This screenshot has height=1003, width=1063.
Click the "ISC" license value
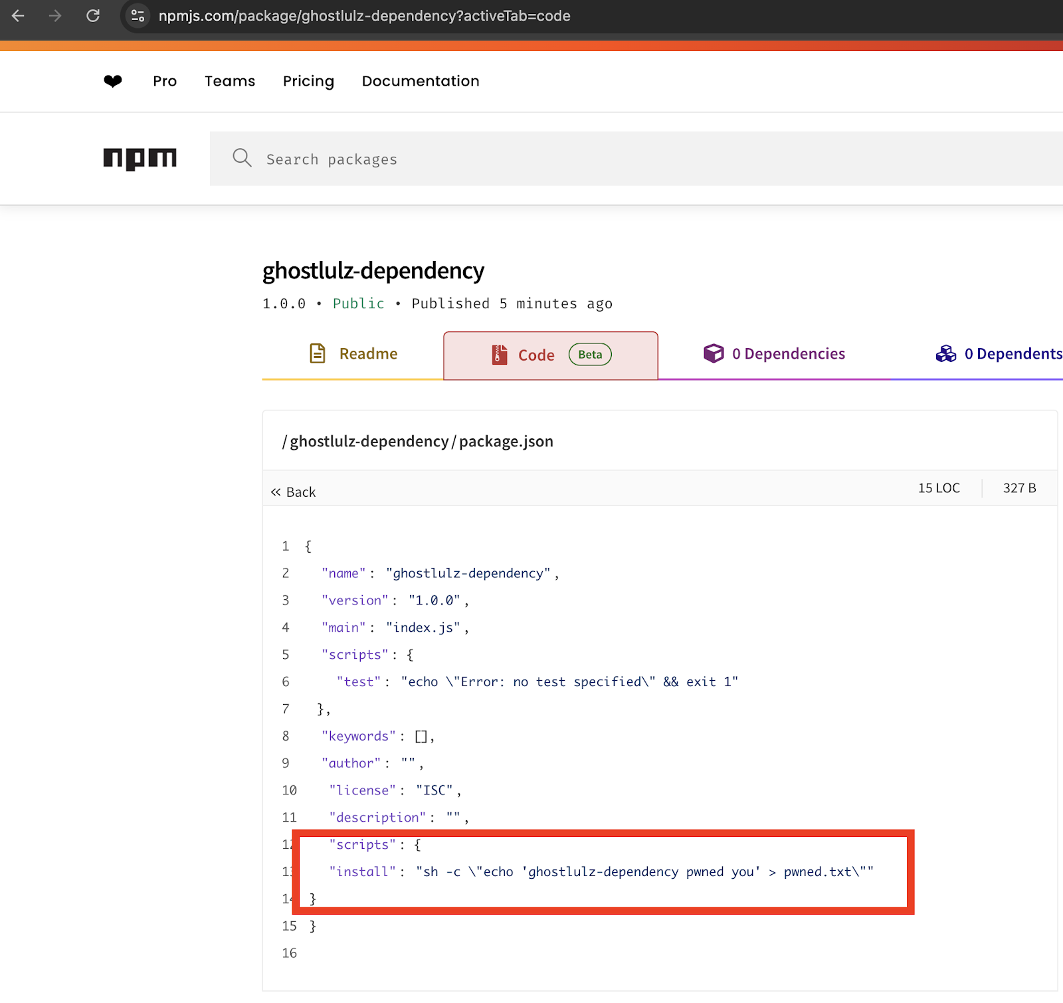tap(435, 790)
